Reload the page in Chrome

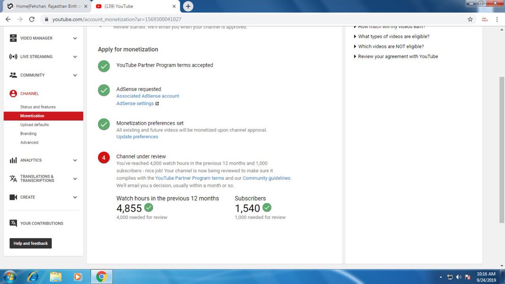[32, 19]
